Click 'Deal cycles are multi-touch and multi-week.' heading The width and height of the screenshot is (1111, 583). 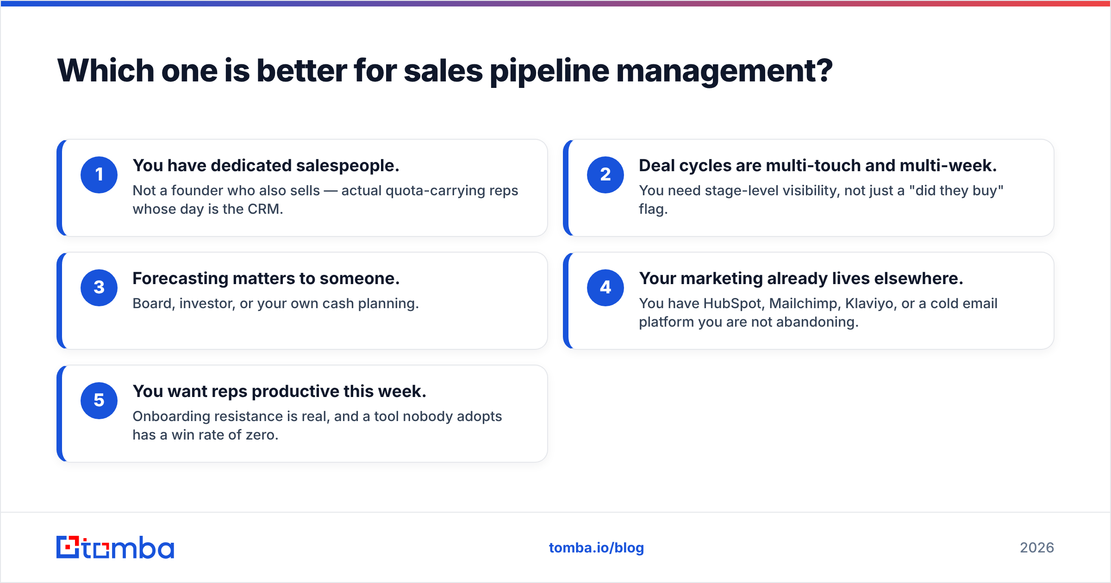click(x=818, y=166)
